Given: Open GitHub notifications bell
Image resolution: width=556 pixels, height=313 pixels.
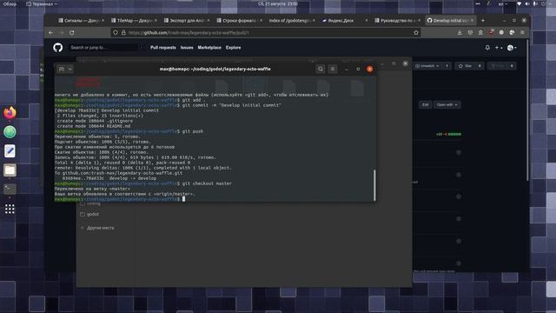Looking at the screenshot, I should tap(487, 48).
